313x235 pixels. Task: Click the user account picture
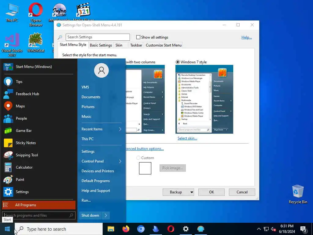click(x=101, y=70)
